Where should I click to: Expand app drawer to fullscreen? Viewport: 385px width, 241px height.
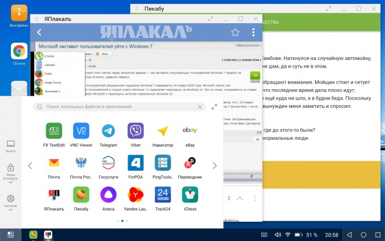pyautogui.click(x=214, y=107)
